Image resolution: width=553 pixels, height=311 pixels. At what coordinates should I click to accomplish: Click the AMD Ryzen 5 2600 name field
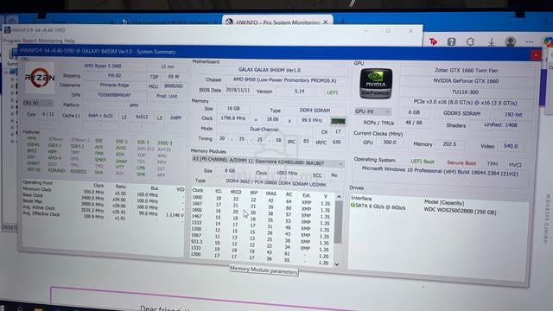point(103,66)
